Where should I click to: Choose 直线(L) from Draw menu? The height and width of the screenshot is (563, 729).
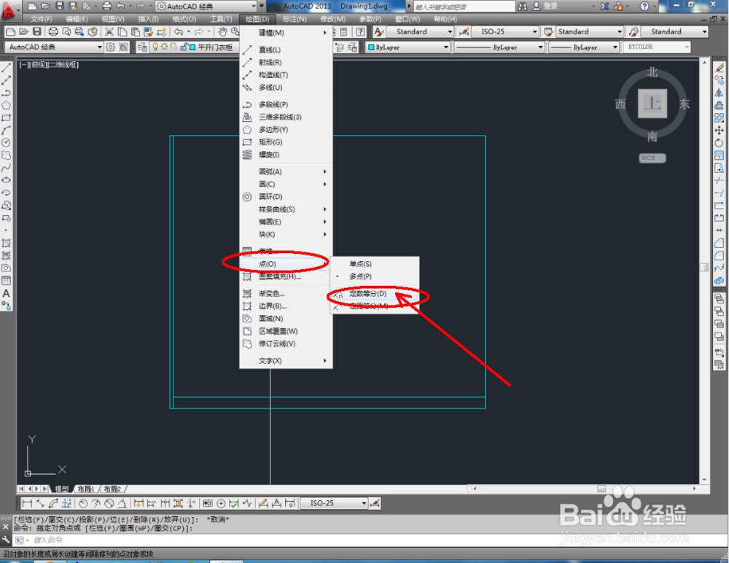[x=286, y=50]
